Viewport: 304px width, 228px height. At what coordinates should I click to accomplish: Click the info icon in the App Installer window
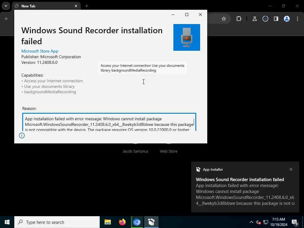tap(22, 135)
